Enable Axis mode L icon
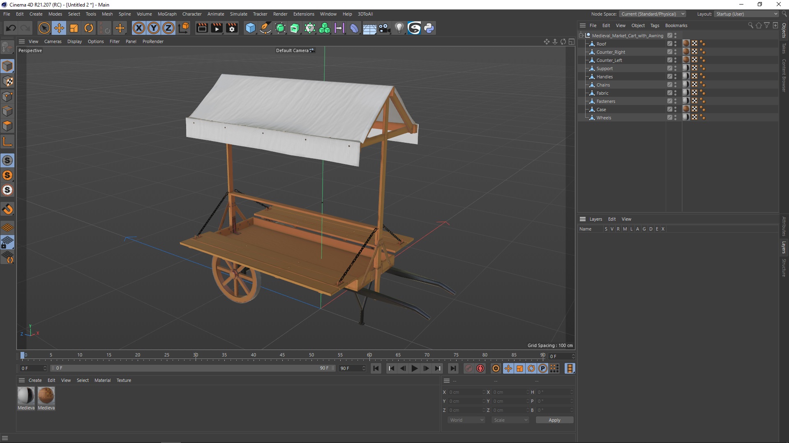This screenshot has height=443, width=789. [7, 142]
